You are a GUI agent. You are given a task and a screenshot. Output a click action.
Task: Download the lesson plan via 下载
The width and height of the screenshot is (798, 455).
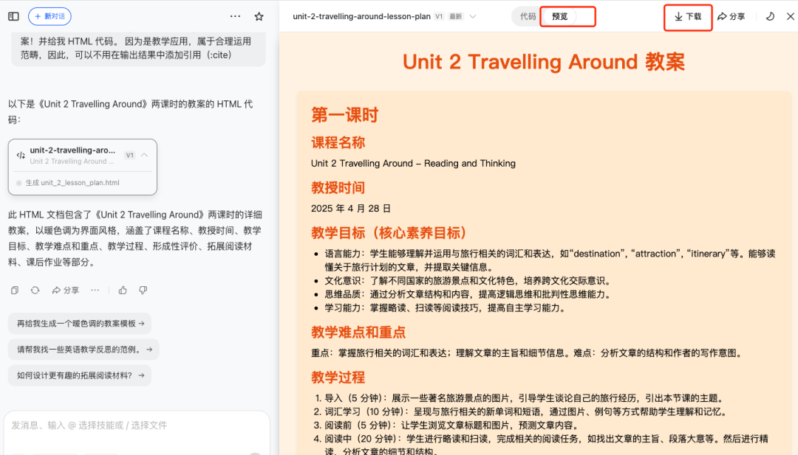pos(687,15)
